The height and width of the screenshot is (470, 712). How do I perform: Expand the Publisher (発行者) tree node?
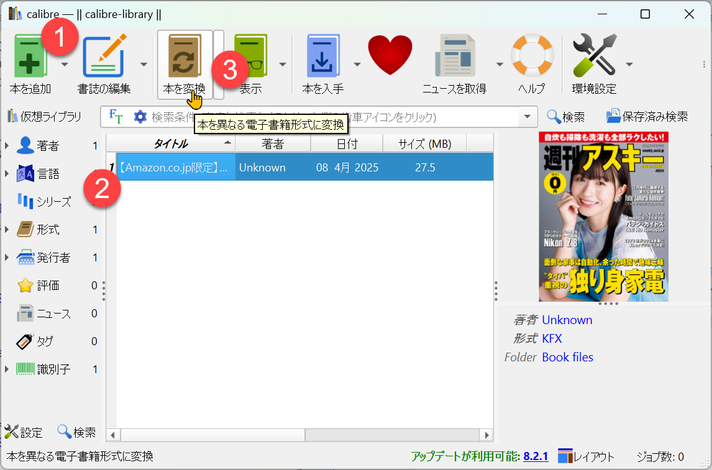point(7,258)
